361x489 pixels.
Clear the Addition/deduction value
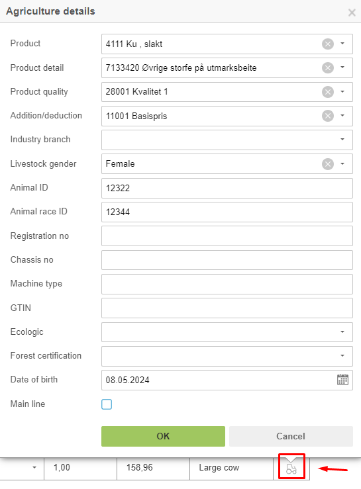point(328,116)
